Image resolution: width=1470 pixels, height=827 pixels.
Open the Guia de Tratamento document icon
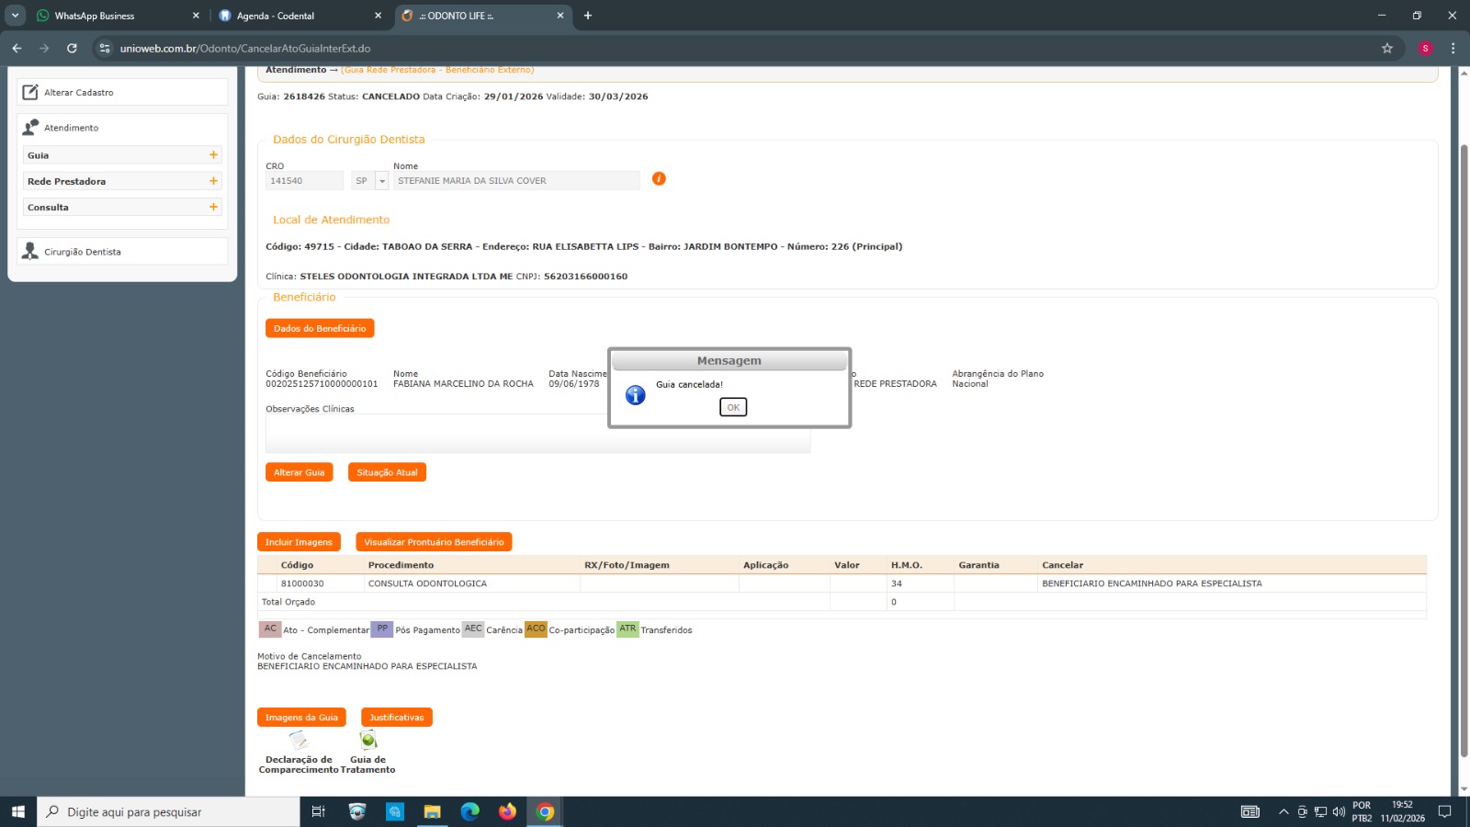tap(368, 741)
